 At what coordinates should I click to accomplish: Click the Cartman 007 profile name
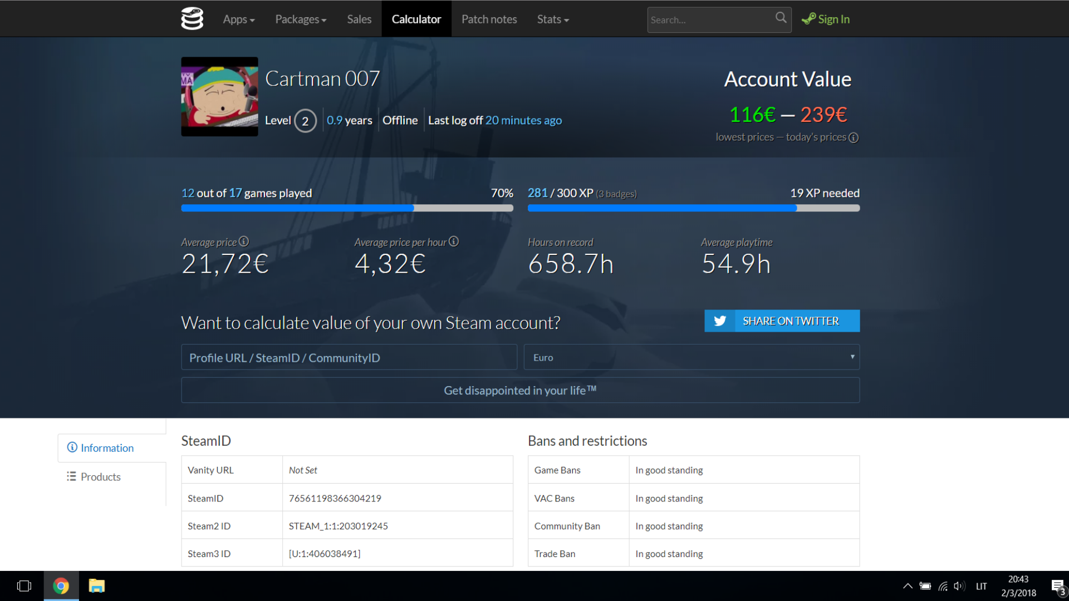322,78
